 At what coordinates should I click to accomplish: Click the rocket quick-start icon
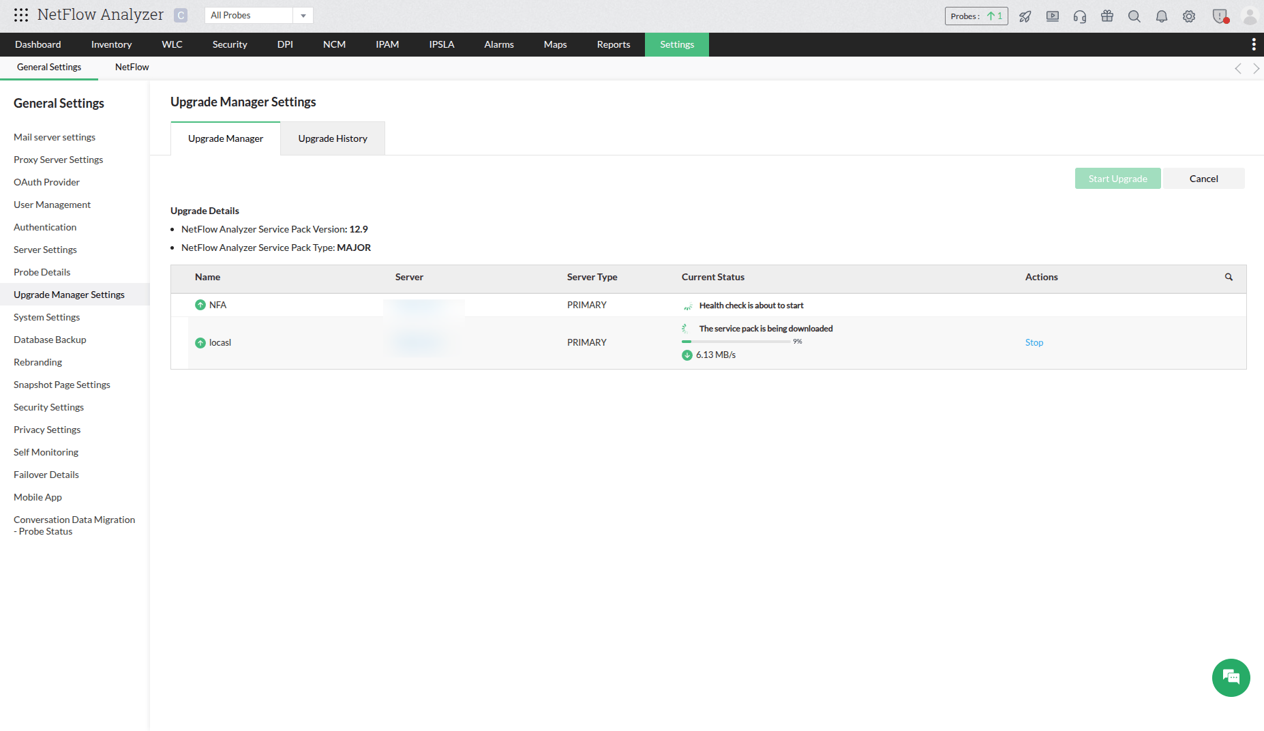1025,16
